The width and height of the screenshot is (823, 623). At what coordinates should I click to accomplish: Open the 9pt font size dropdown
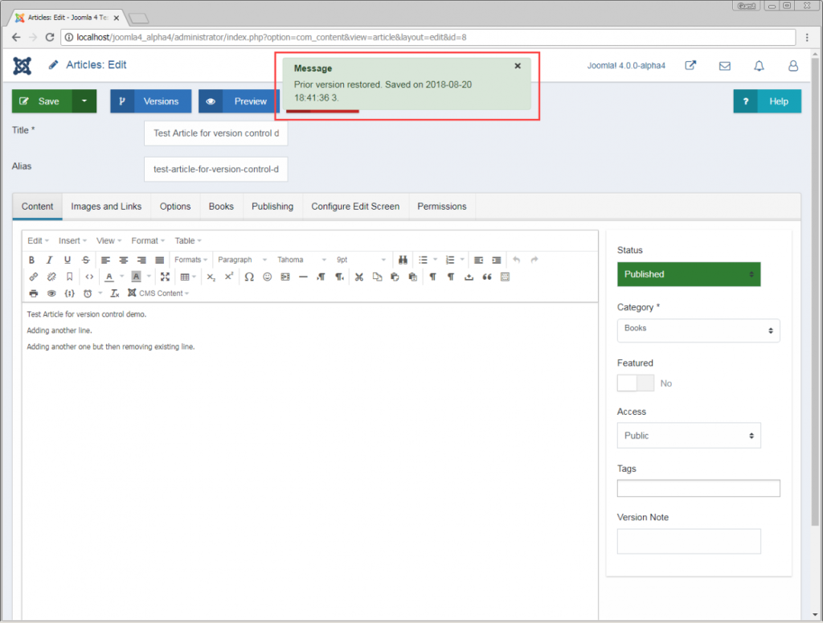point(361,260)
